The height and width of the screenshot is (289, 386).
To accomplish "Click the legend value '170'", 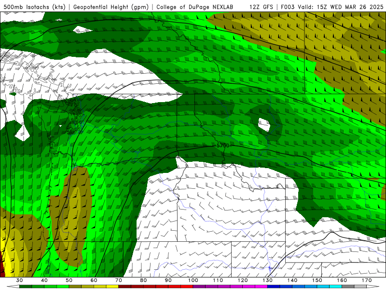I will pyautogui.click(x=367, y=280).
